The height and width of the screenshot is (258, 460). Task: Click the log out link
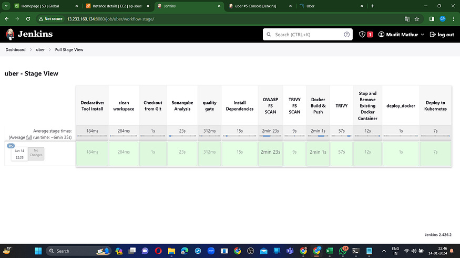pos(442,35)
